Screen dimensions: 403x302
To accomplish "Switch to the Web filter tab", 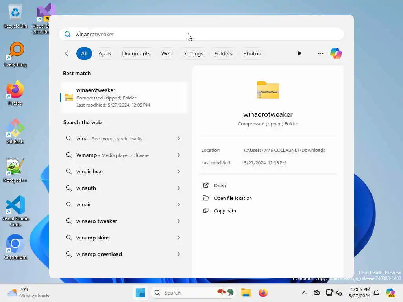I will [x=166, y=53].
